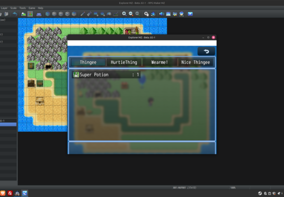This screenshot has height=197, width=284.
Task: Select the first layer cube icon in toolbar
Action: (48, 14)
